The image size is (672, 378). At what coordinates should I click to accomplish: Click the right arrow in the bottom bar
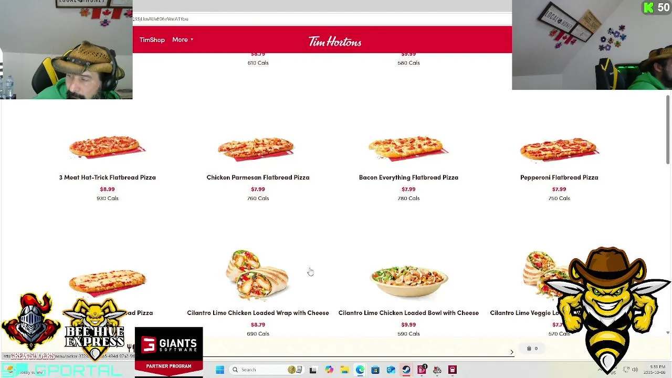click(x=512, y=352)
